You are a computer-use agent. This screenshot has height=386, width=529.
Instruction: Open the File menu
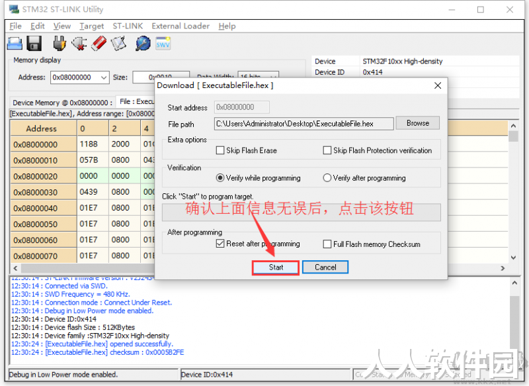click(15, 26)
